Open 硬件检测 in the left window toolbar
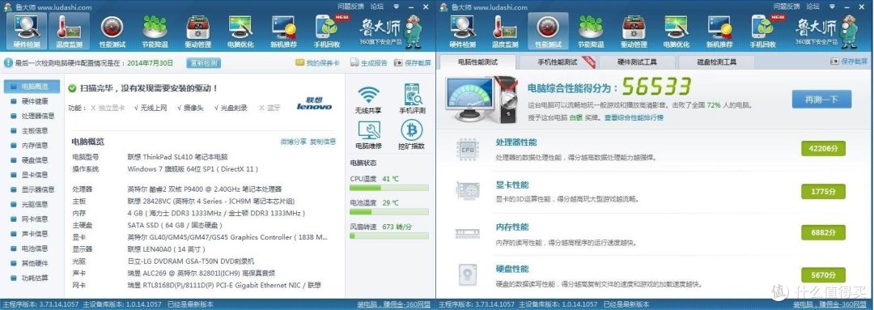 pos(26,32)
